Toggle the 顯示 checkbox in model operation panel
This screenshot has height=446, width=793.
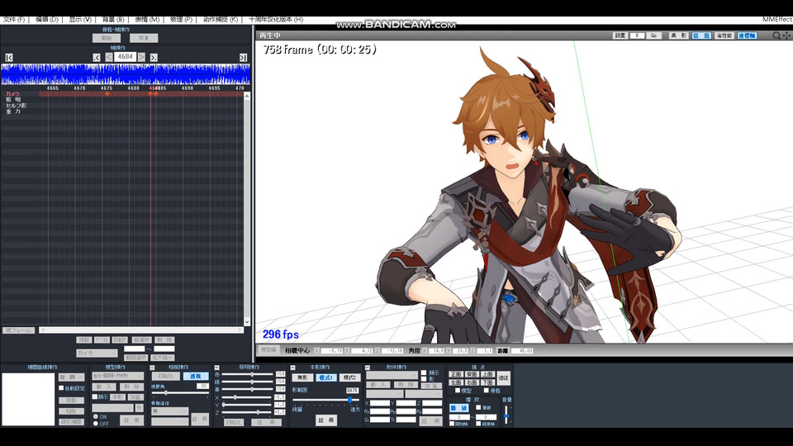coord(95,397)
